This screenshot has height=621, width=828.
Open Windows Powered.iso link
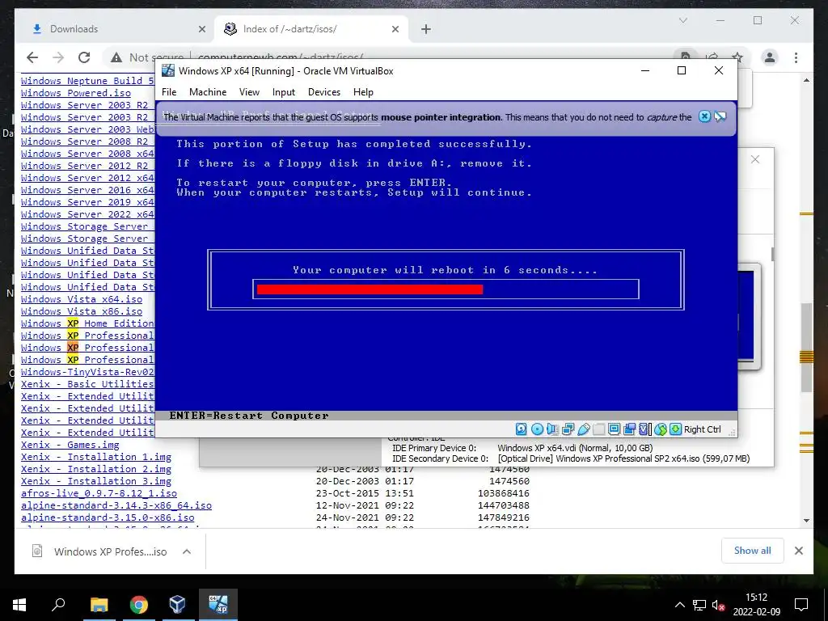click(76, 93)
